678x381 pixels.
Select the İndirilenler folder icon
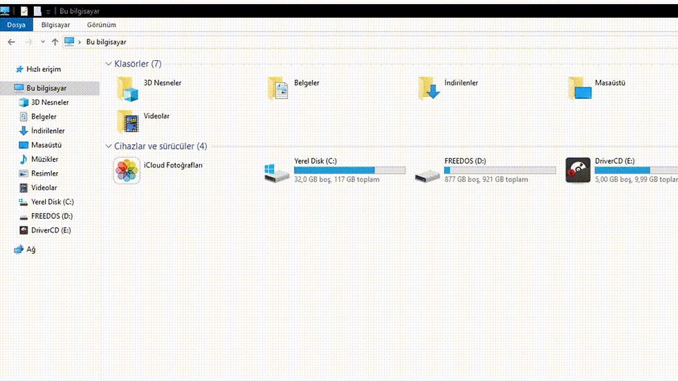[x=428, y=89]
